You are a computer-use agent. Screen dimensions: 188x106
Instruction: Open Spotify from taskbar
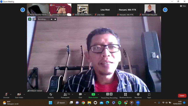(x=120, y=103)
